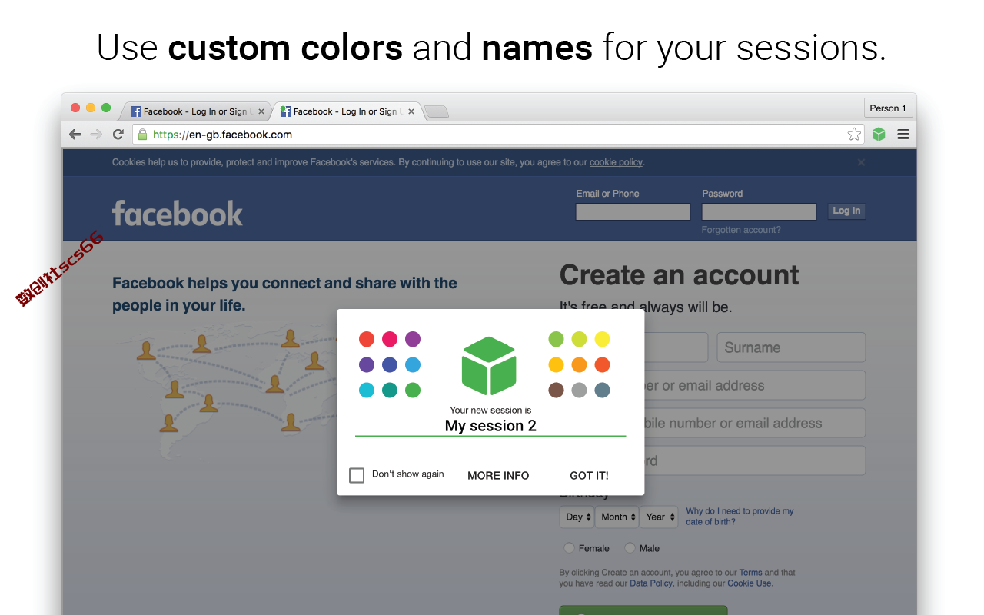Bookmark page with the star icon
984x615 pixels.
(854, 135)
